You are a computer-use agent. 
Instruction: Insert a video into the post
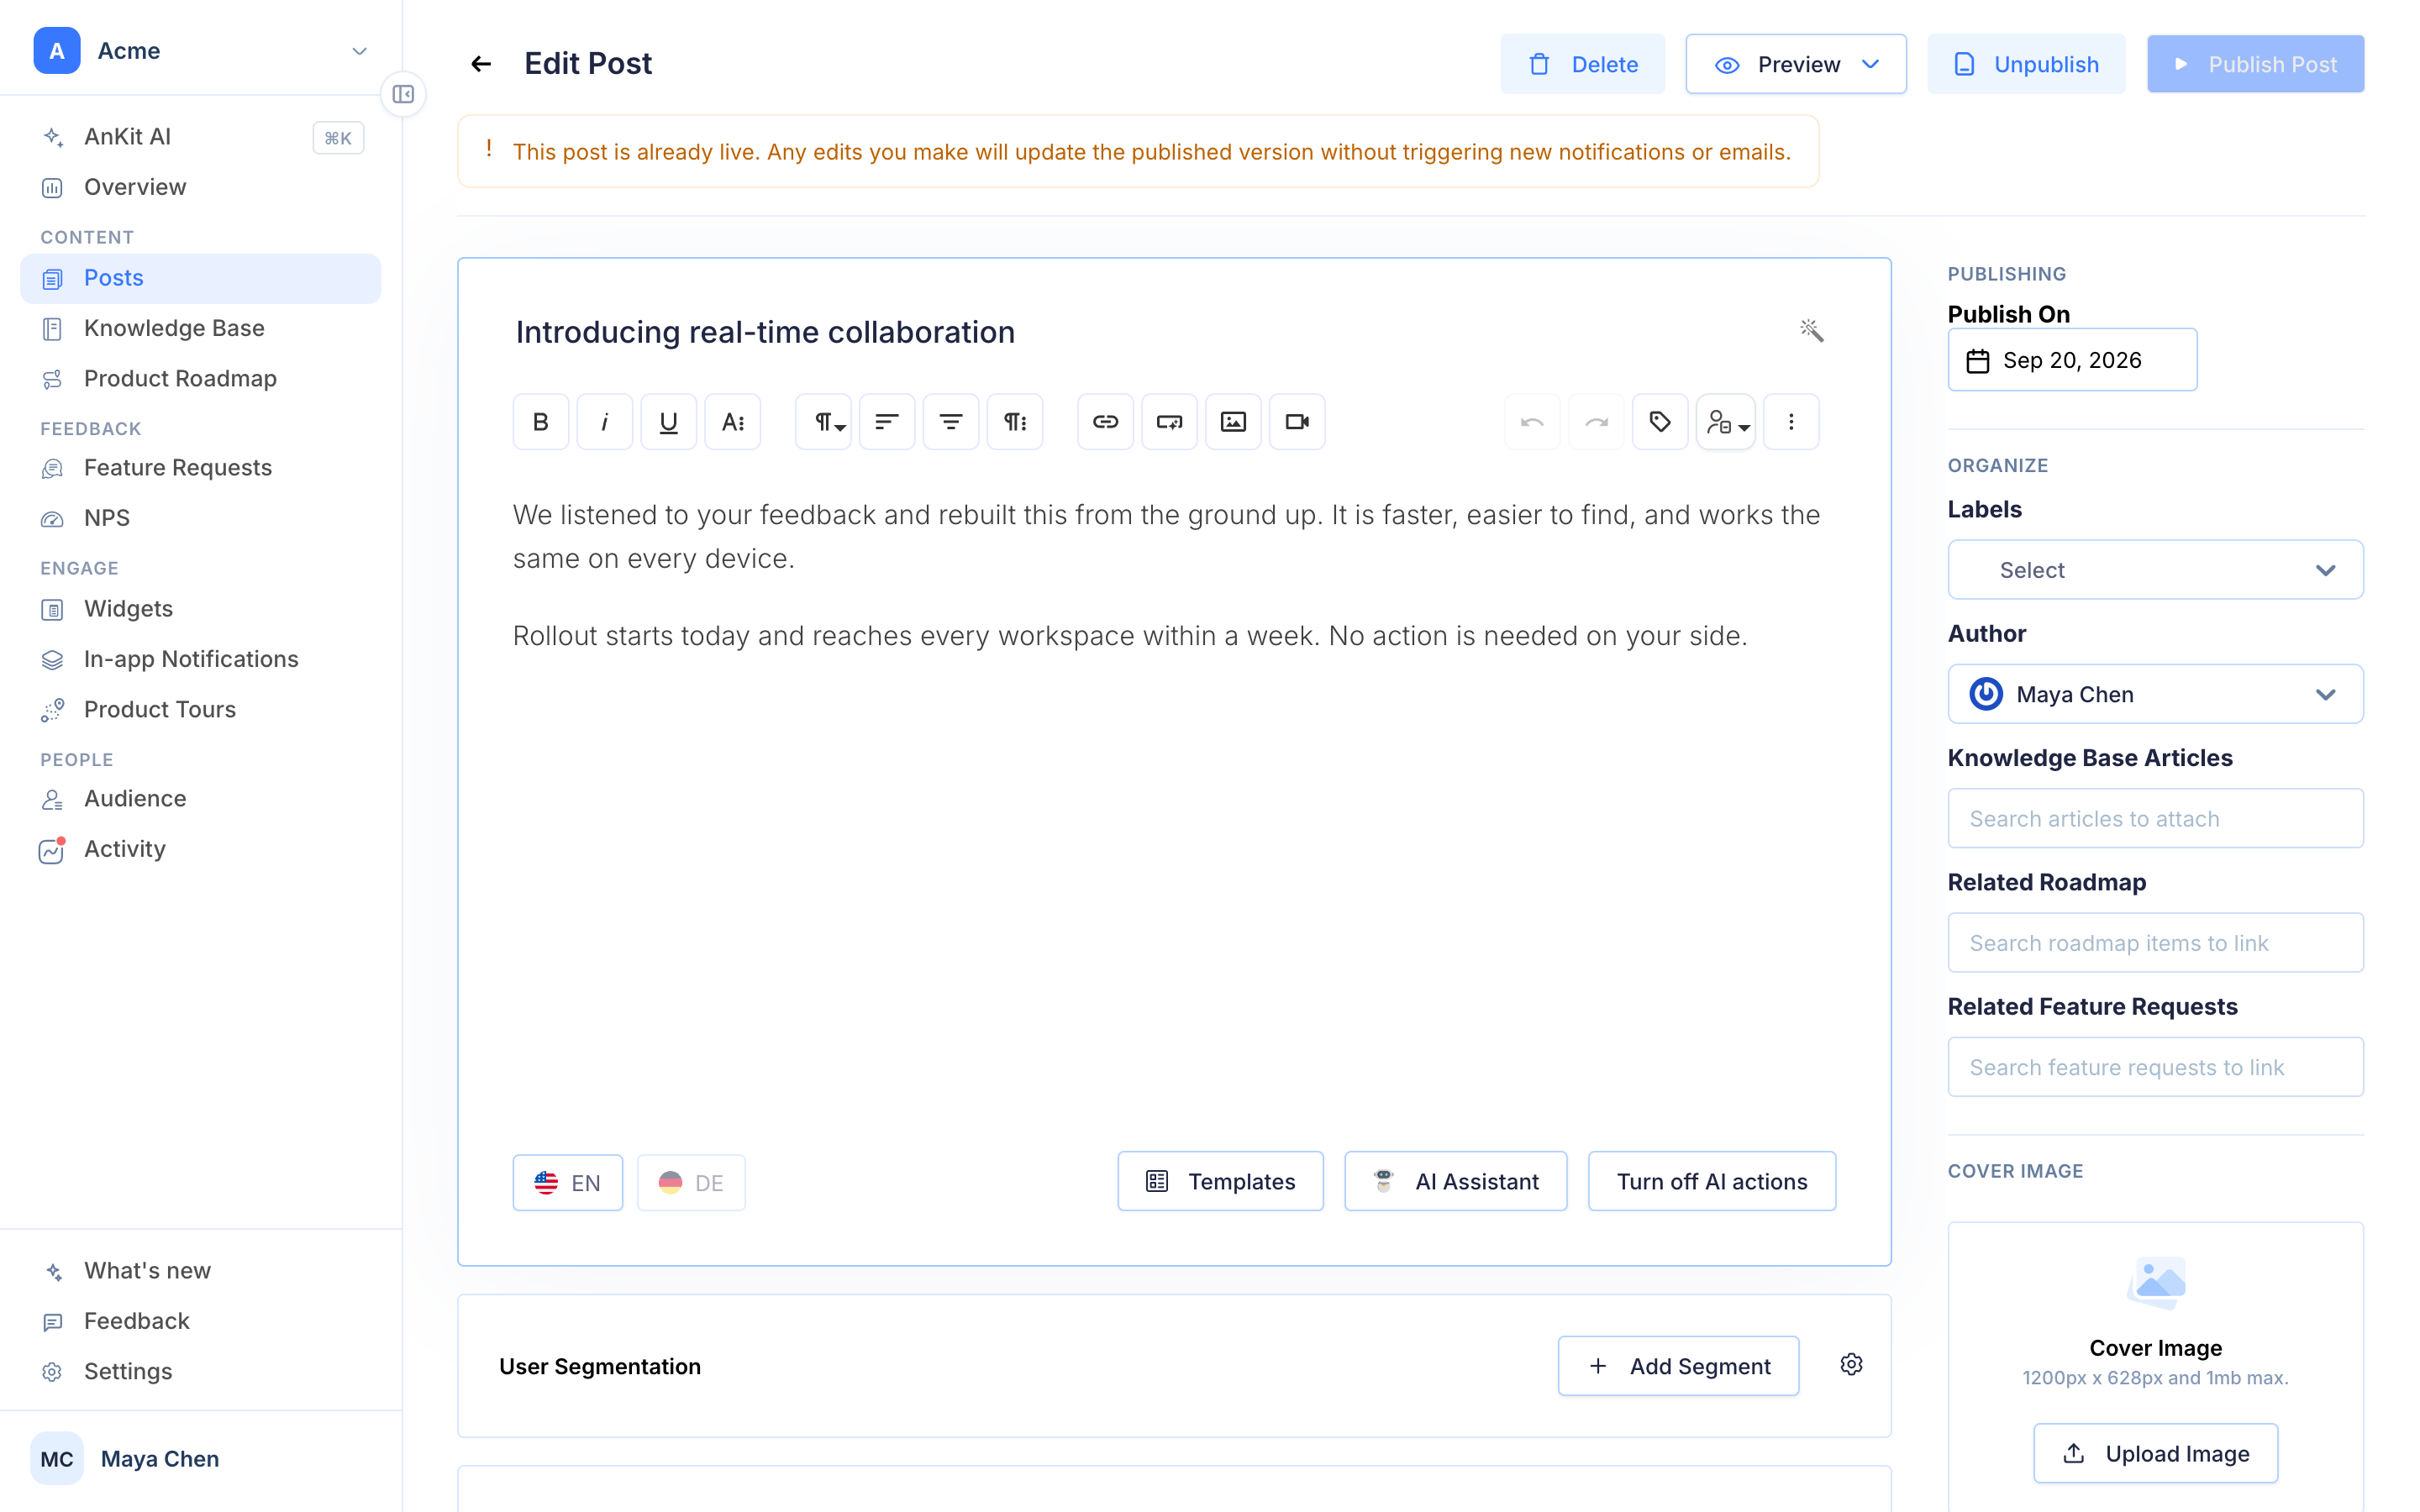coord(1297,422)
